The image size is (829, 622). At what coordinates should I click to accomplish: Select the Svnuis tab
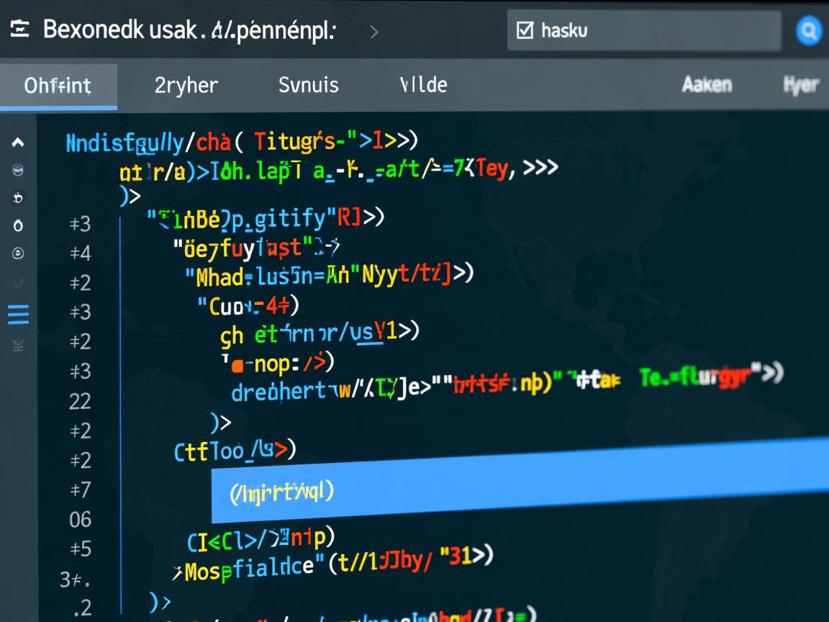point(308,85)
